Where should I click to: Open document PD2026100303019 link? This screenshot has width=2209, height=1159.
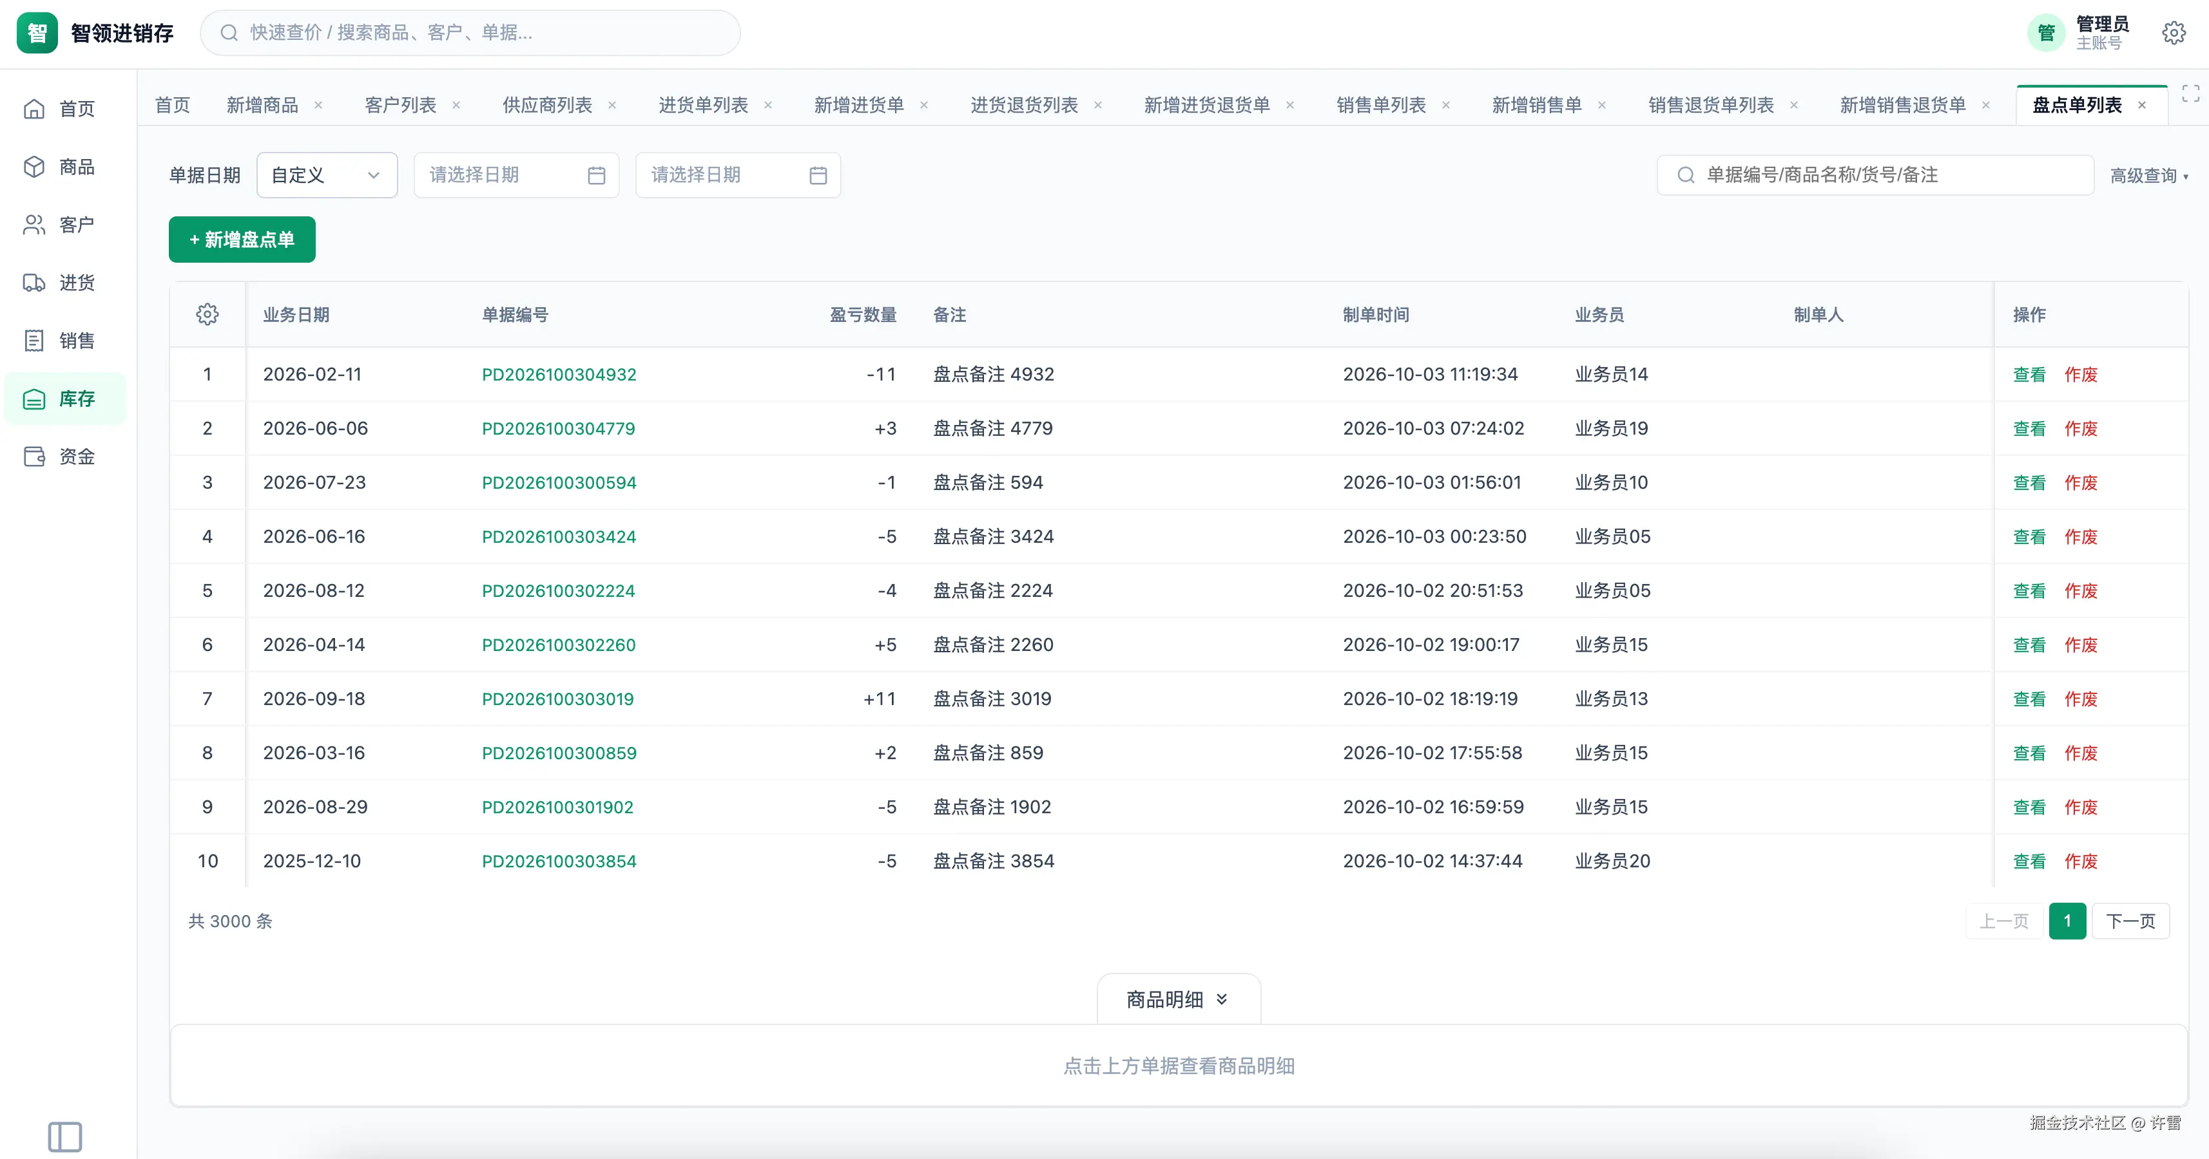click(x=557, y=699)
